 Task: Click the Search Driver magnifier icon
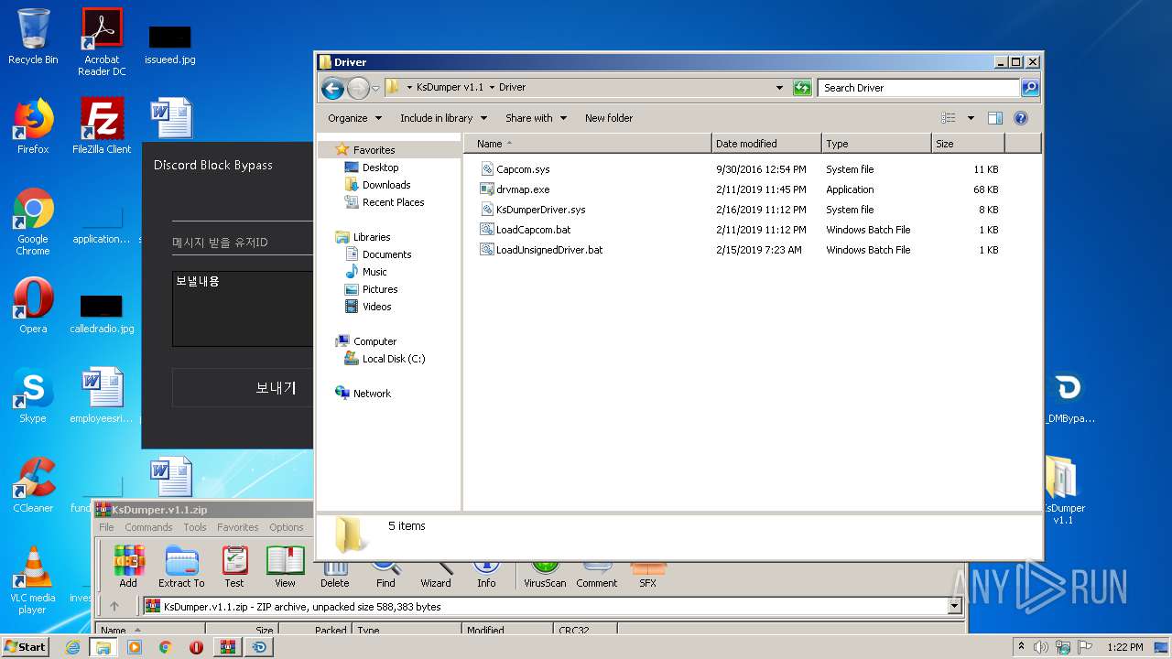click(1030, 88)
